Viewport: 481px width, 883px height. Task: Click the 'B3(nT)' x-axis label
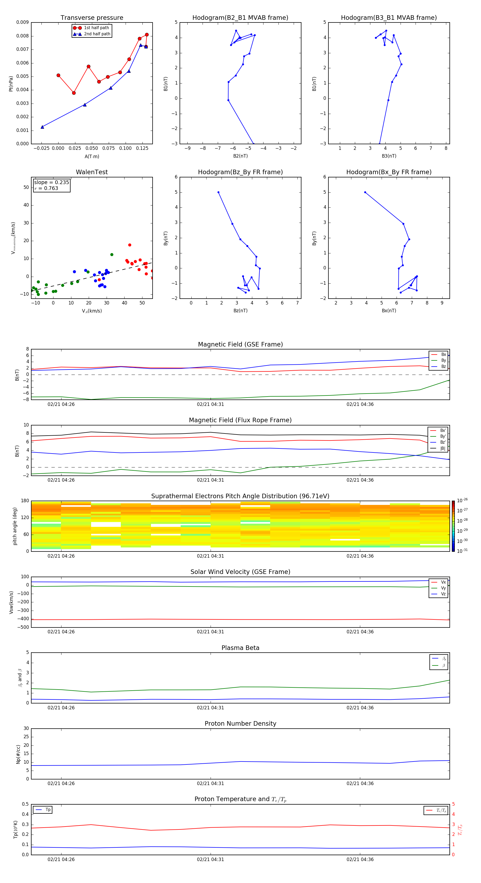389,156
